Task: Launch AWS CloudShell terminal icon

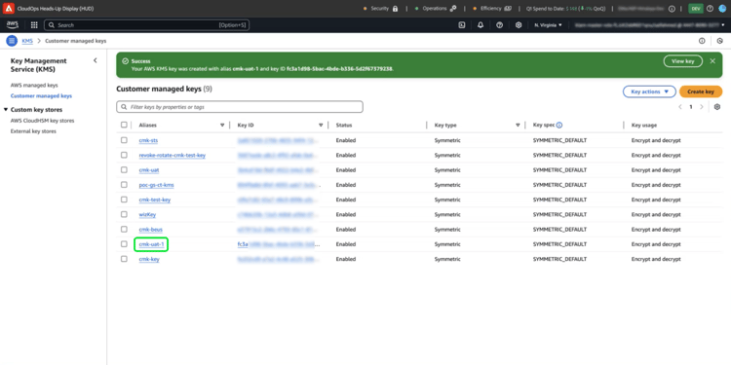Action: pyautogui.click(x=462, y=25)
